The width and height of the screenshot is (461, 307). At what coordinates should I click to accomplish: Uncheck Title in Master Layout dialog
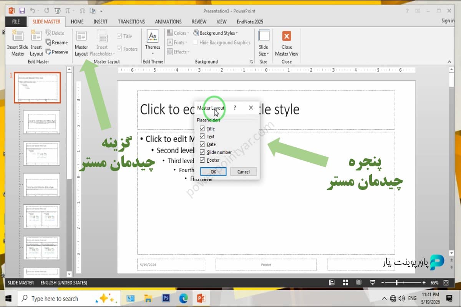[202, 129]
